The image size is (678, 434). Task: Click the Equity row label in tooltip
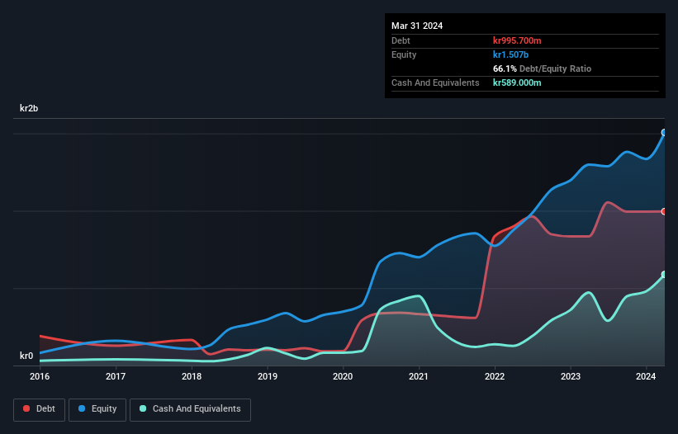404,54
